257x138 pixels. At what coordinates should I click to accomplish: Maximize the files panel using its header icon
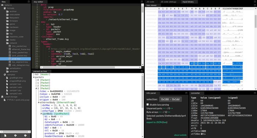point(29,2)
